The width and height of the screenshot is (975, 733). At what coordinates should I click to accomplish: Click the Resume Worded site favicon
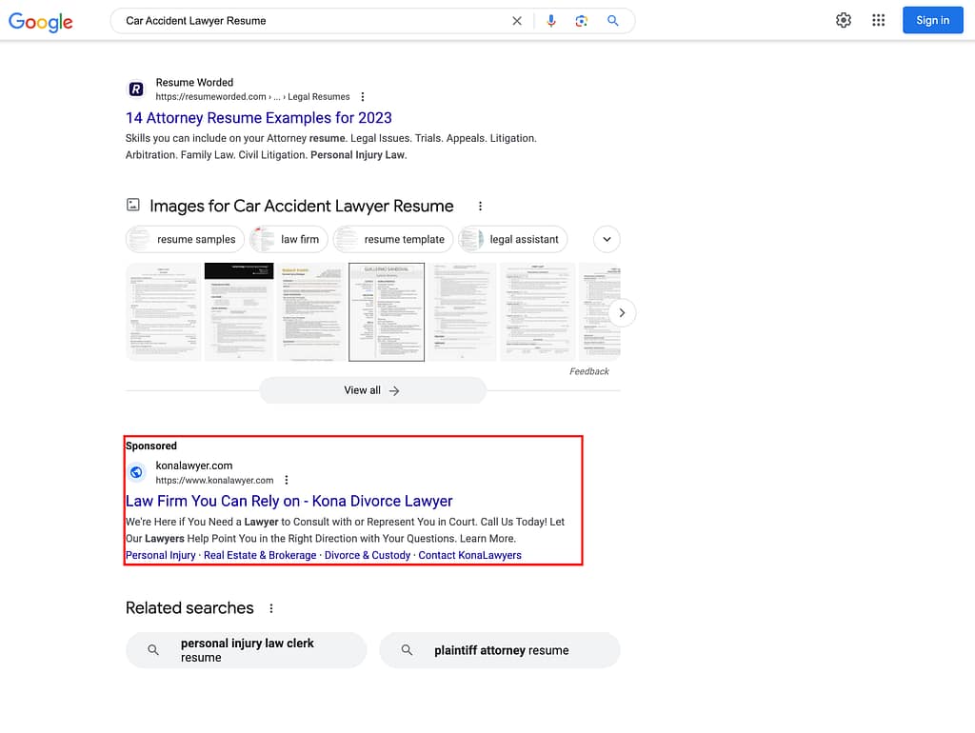click(136, 89)
